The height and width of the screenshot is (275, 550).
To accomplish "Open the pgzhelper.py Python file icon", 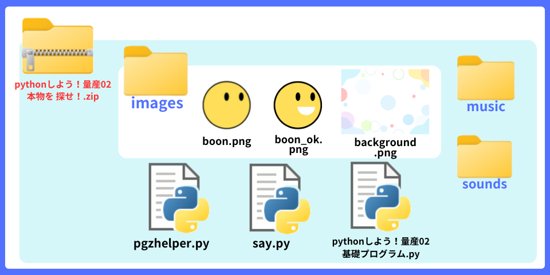I will point(178,199).
